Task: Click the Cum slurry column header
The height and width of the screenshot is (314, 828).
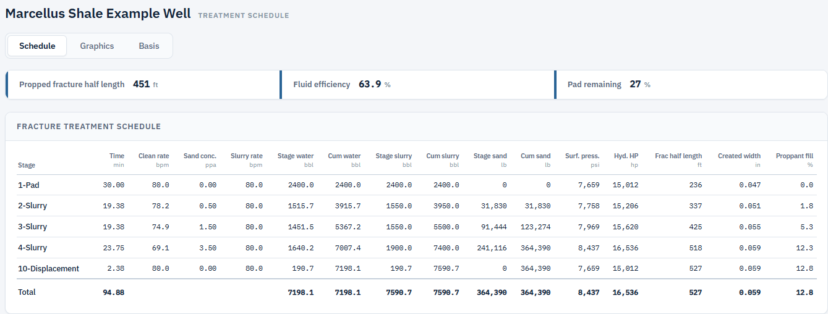Action: point(443,160)
